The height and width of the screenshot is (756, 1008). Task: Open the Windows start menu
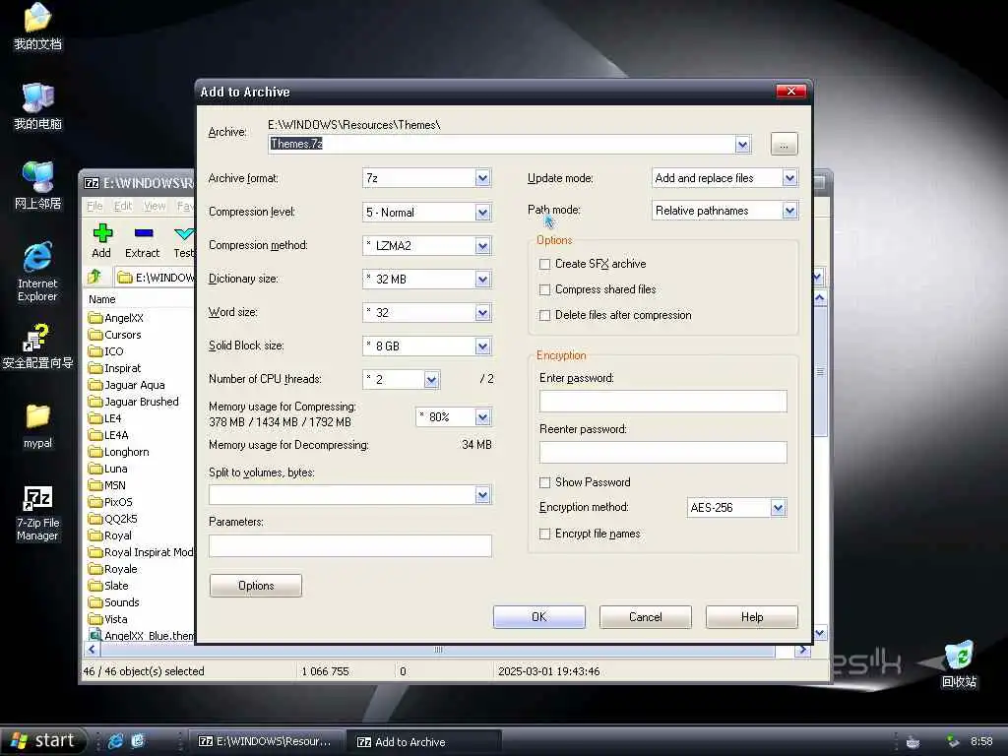click(x=42, y=741)
